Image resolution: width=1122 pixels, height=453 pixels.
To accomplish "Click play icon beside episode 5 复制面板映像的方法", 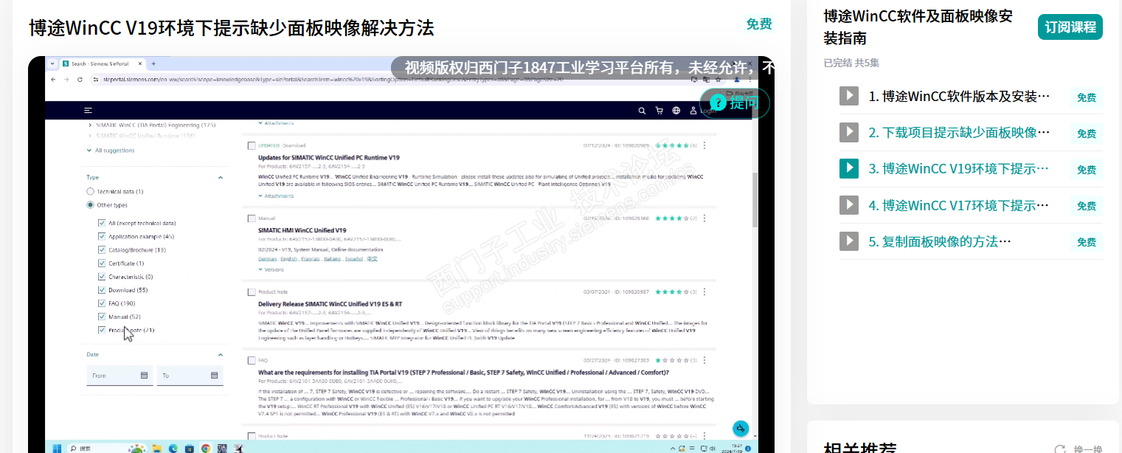I will 849,241.
